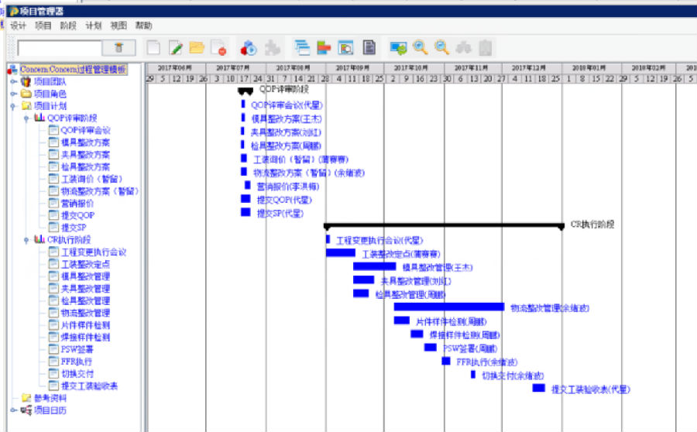Open the 项目 menu

(43, 26)
